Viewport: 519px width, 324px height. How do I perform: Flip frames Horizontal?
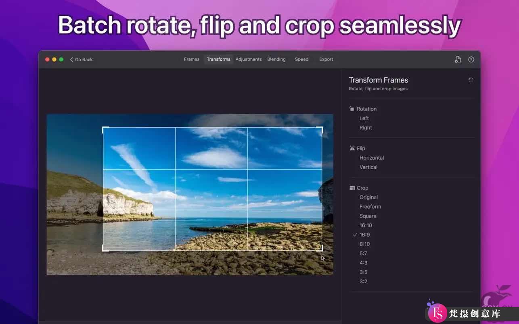click(372, 158)
